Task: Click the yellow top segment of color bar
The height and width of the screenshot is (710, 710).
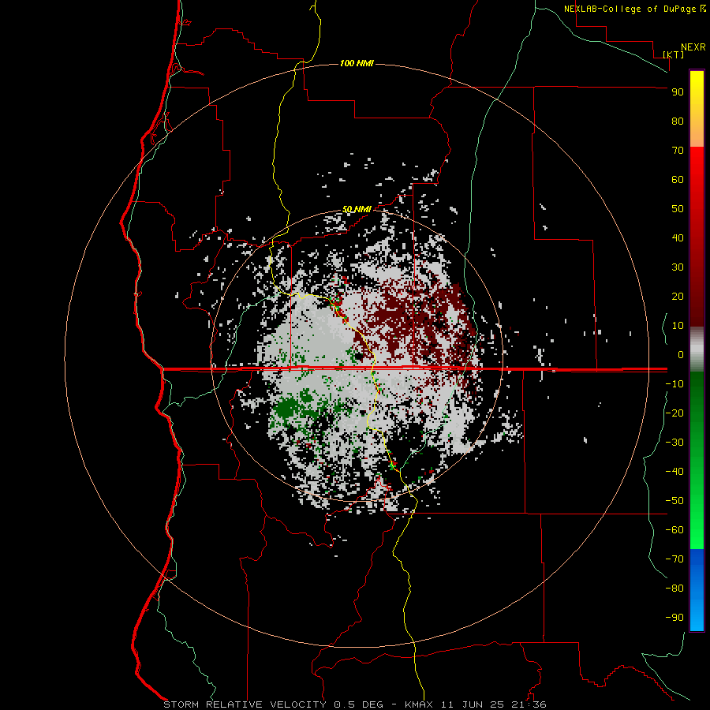Action: point(697,108)
